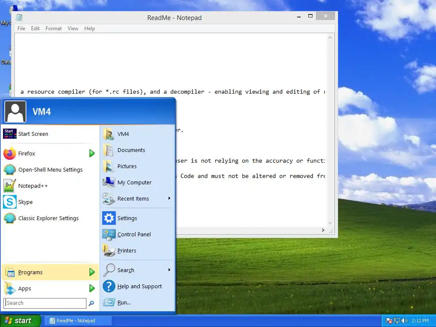Image resolution: width=436 pixels, height=327 pixels.
Task: Click the Notepad vertical scrollbar up arrow
Action: (x=330, y=37)
